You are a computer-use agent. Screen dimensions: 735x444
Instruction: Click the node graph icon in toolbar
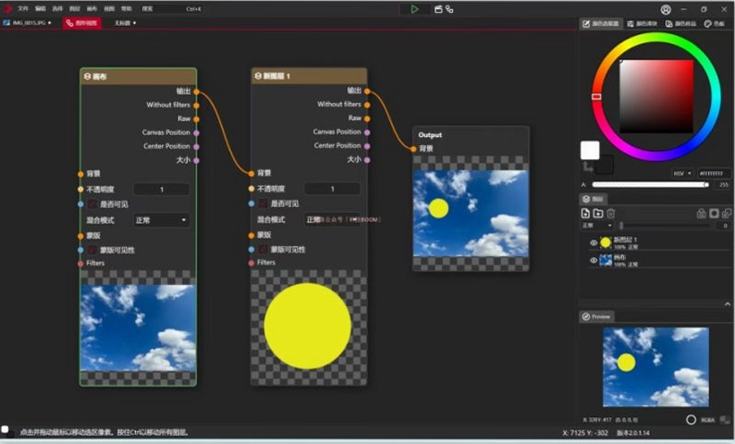point(449,9)
